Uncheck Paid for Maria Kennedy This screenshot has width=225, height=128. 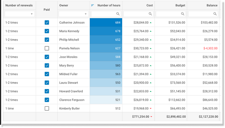47,31
